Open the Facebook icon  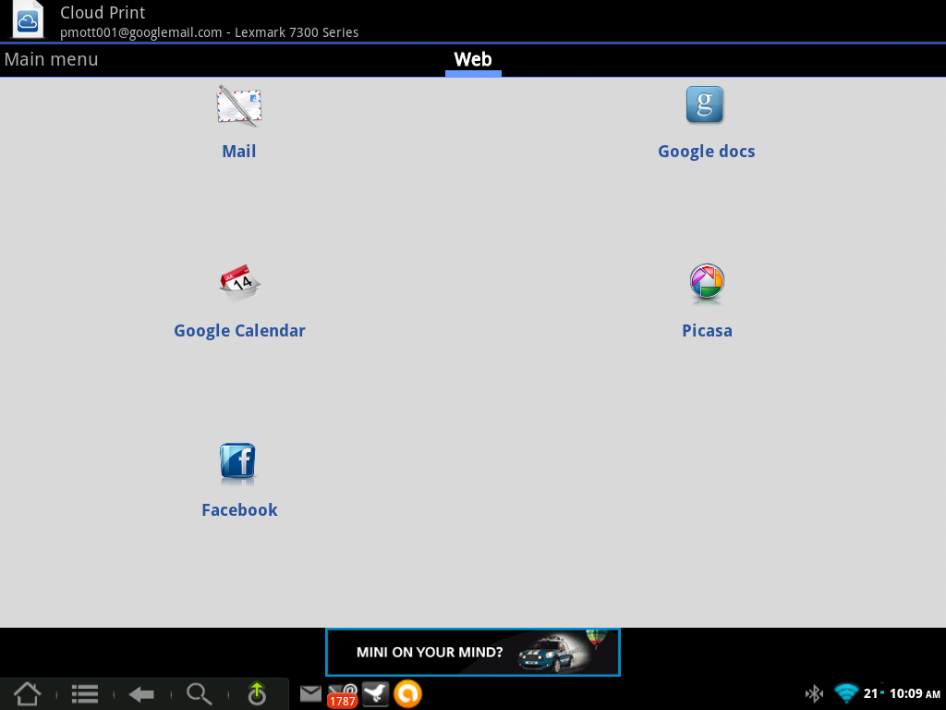[237, 464]
